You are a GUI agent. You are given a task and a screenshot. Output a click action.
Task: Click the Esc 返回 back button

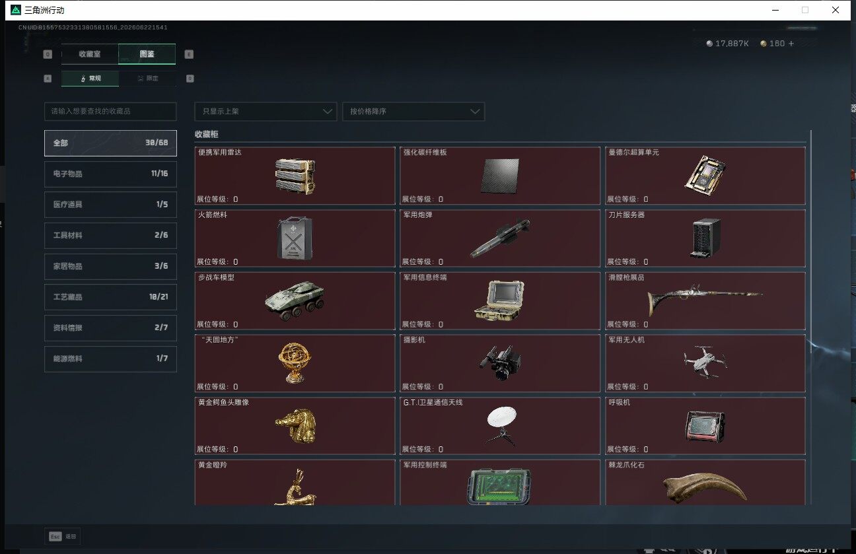[63, 536]
